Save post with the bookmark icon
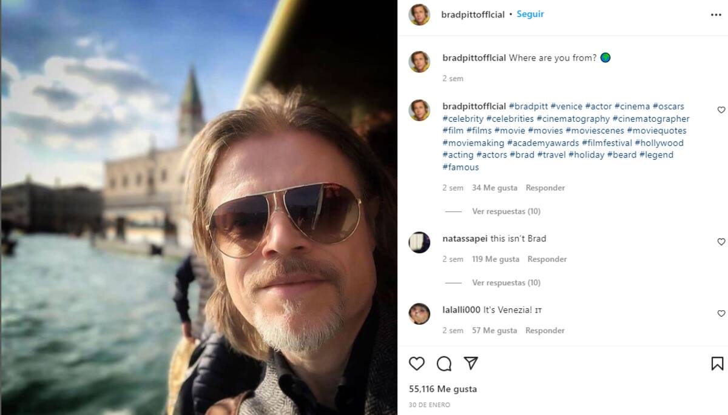The width and height of the screenshot is (728, 415). click(717, 364)
